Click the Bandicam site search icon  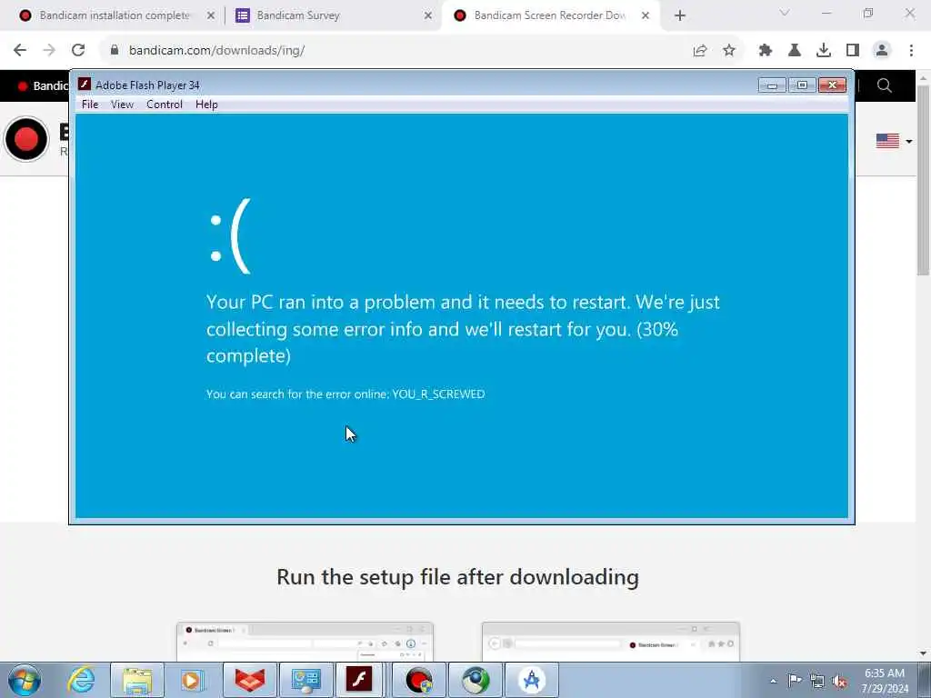click(884, 85)
